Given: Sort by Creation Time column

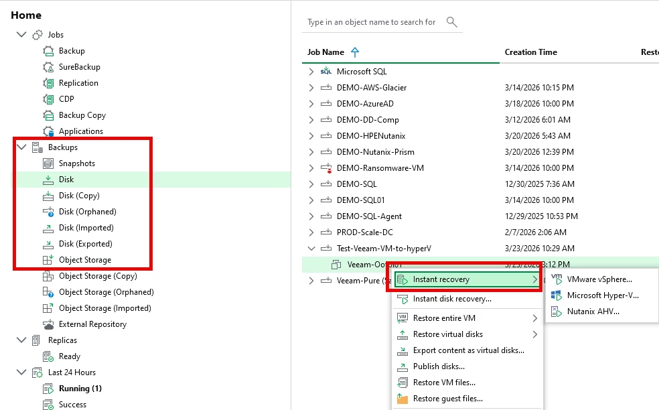Looking at the screenshot, I should [531, 52].
